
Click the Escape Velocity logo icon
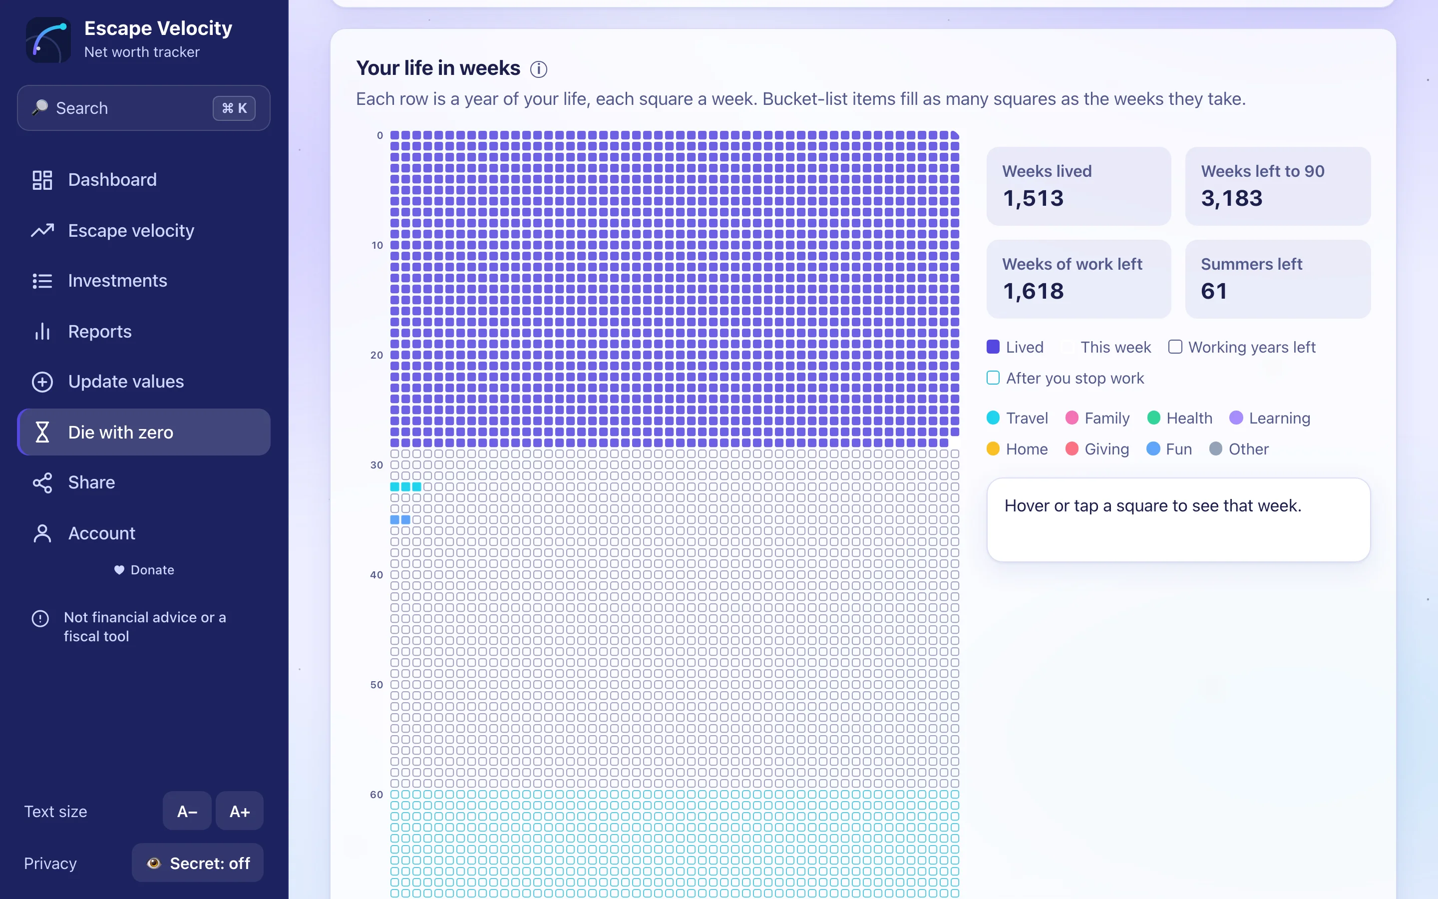48,40
